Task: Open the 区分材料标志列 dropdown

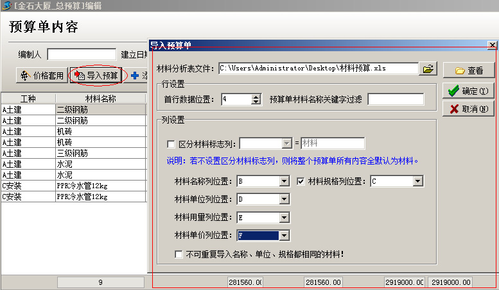Action: [286, 143]
